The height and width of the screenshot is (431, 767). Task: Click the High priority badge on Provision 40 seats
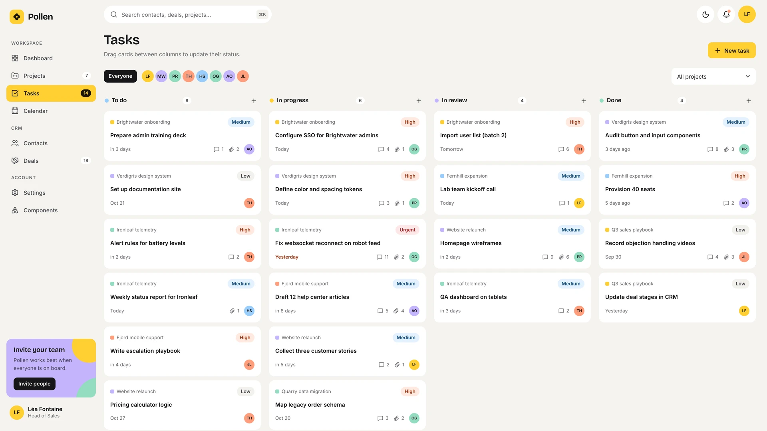point(740,176)
